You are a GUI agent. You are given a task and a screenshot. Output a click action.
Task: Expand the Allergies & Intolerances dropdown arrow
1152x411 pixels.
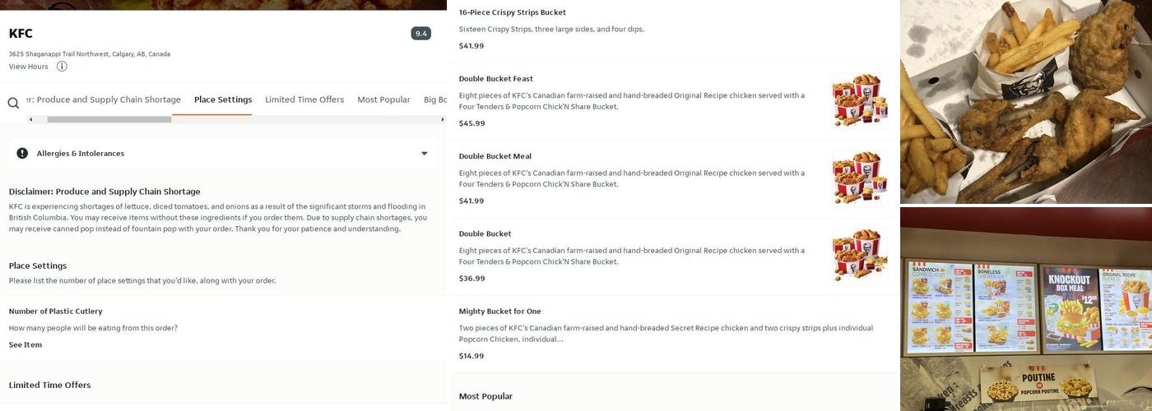click(425, 154)
